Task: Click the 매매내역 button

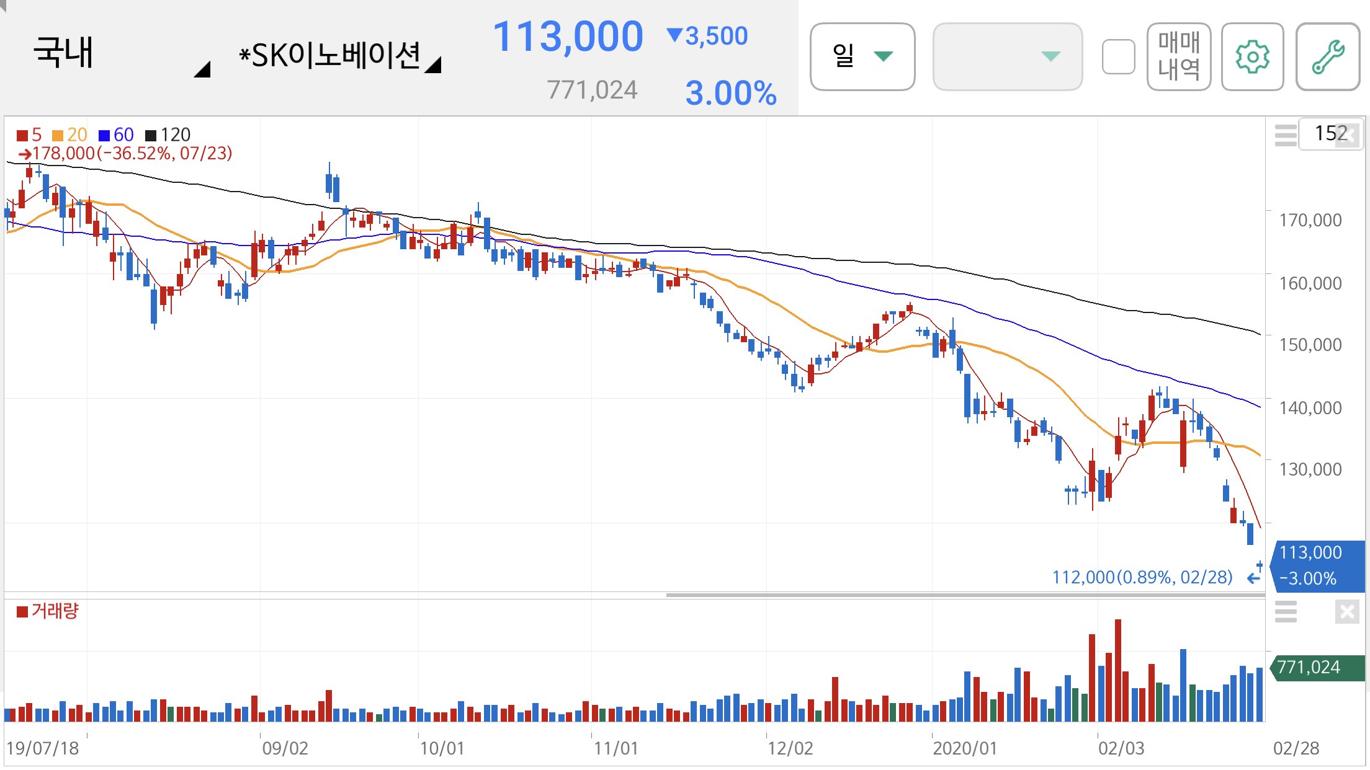Action: click(1179, 57)
